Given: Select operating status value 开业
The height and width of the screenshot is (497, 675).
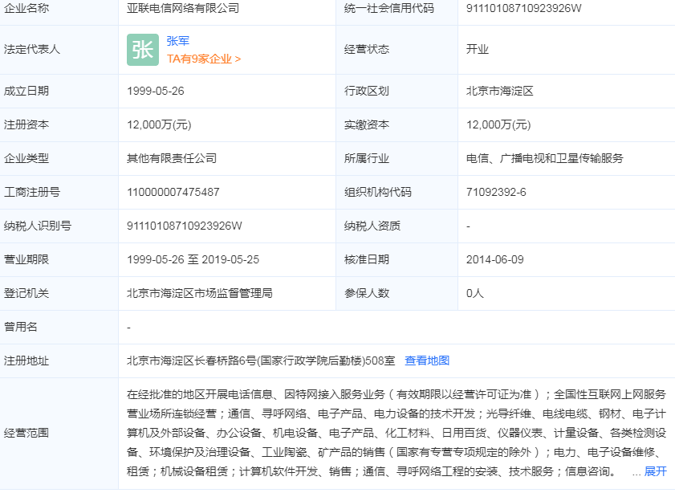Looking at the screenshot, I should pyautogui.click(x=478, y=49).
